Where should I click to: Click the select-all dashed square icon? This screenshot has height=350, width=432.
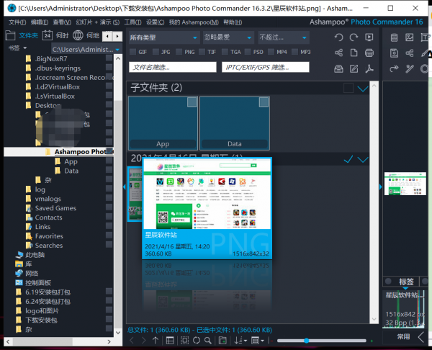point(184,341)
